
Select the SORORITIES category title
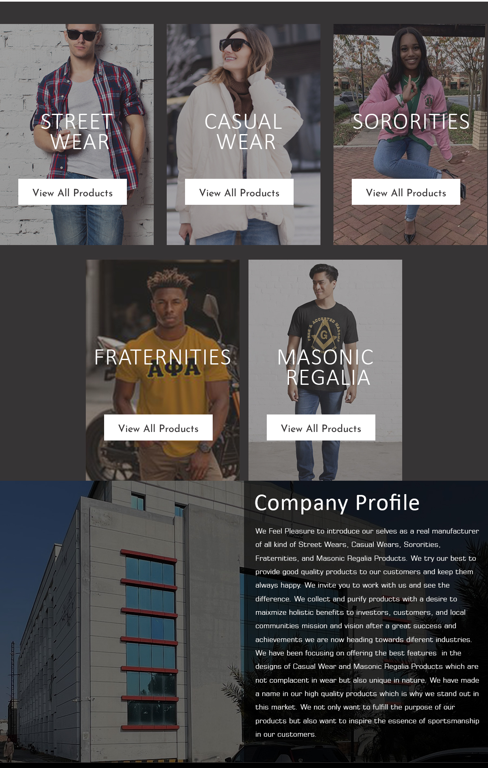tap(411, 121)
